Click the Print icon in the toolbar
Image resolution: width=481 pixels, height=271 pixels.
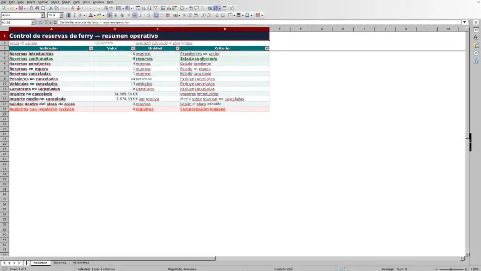pos(37,8)
